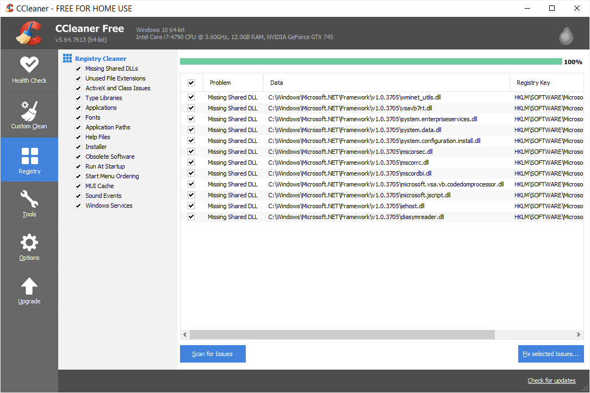Uncheck Start Menu Ordering

coord(78,176)
